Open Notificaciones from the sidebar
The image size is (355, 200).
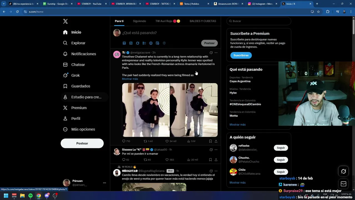tap(80, 54)
